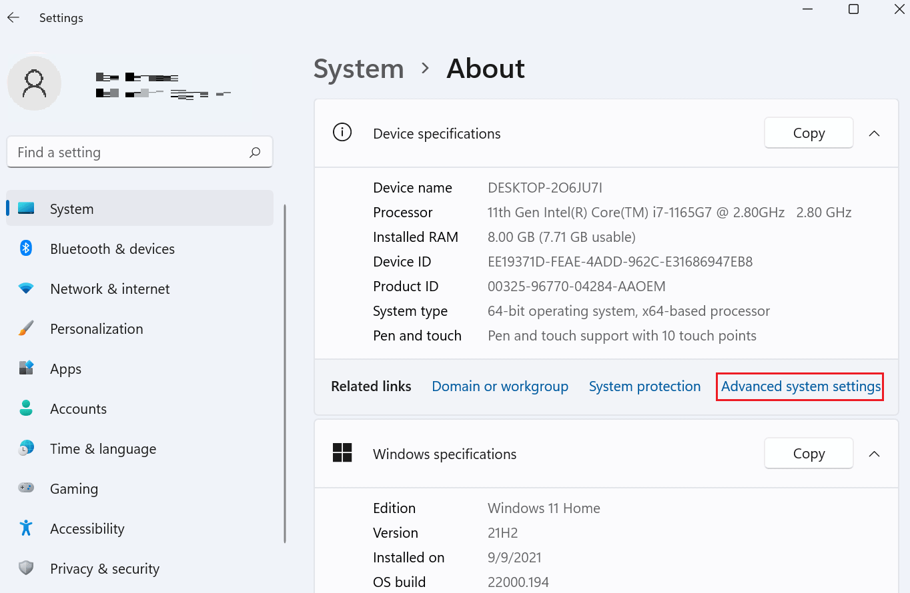Open Privacy & security via the shield icon
910x593 pixels.
[25, 568]
